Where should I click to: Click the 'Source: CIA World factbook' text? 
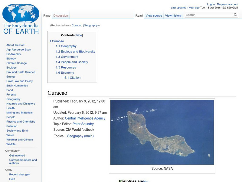[74, 130]
